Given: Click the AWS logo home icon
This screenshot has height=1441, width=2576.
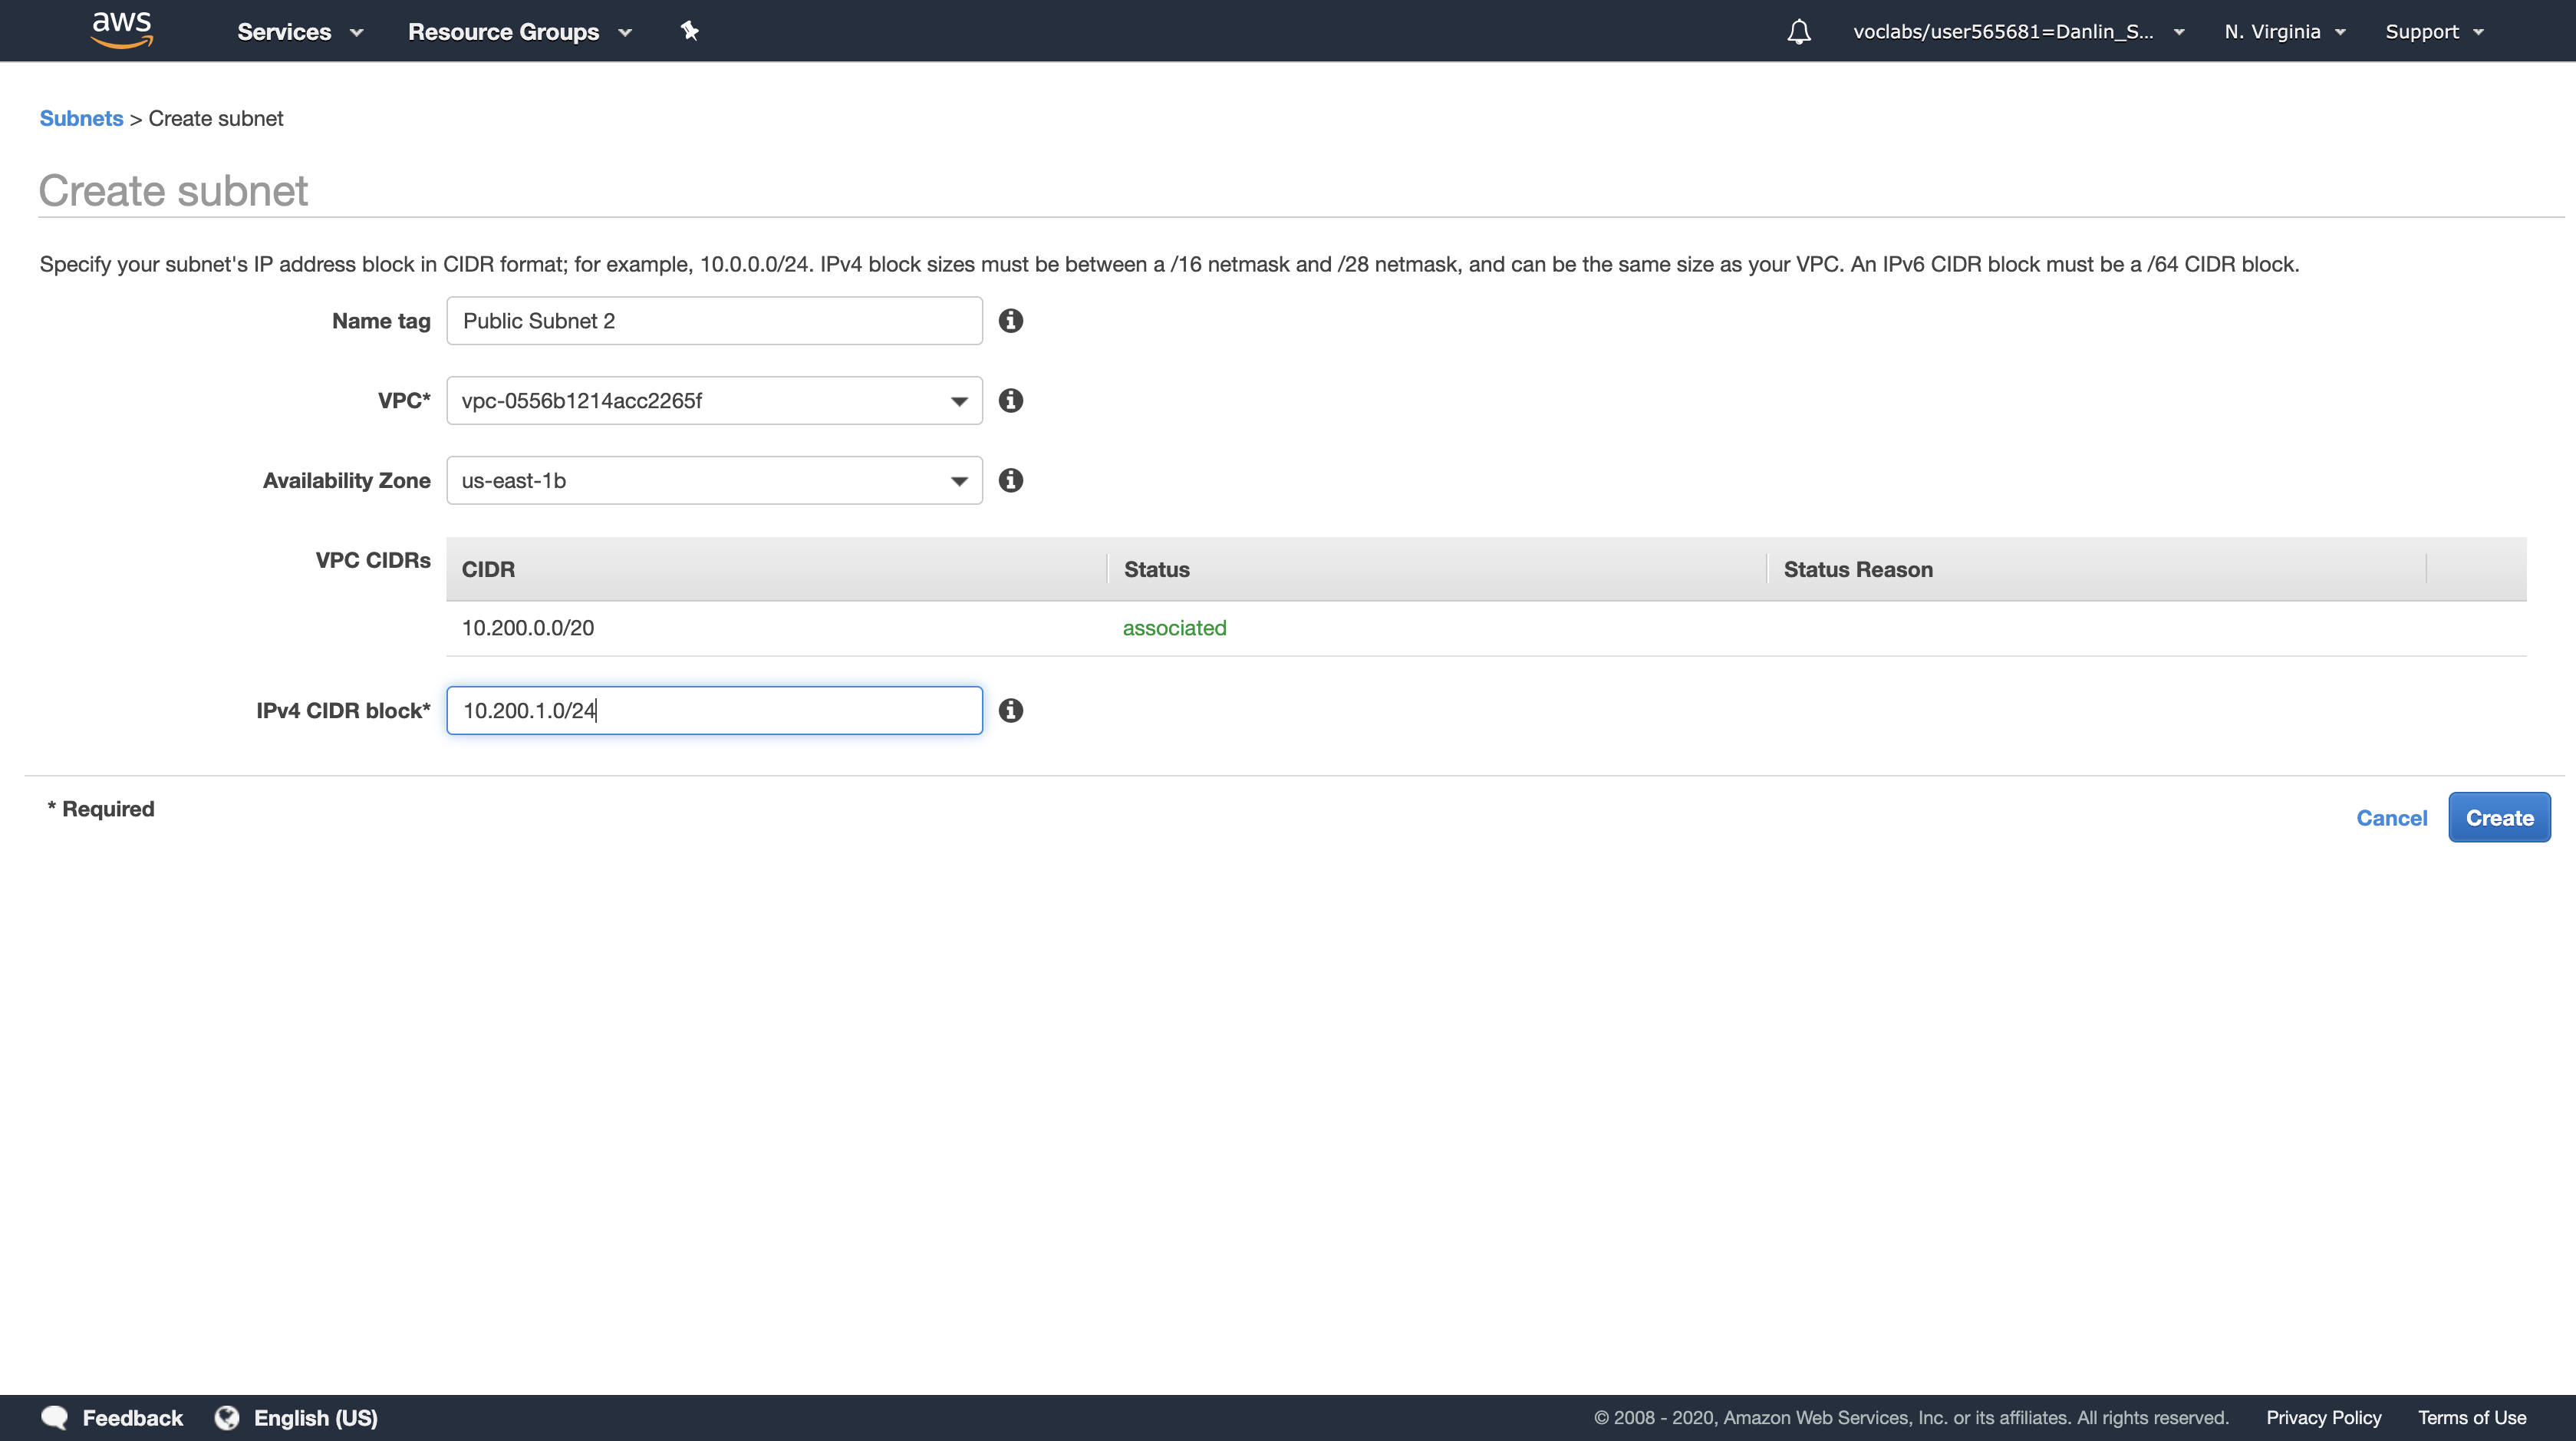Looking at the screenshot, I should coord(122,30).
